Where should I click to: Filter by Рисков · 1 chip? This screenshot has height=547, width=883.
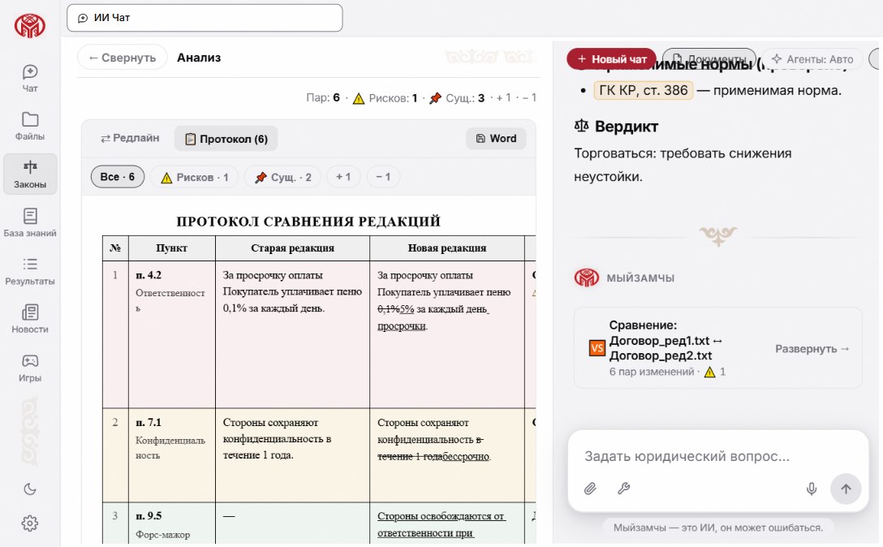[194, 178]
